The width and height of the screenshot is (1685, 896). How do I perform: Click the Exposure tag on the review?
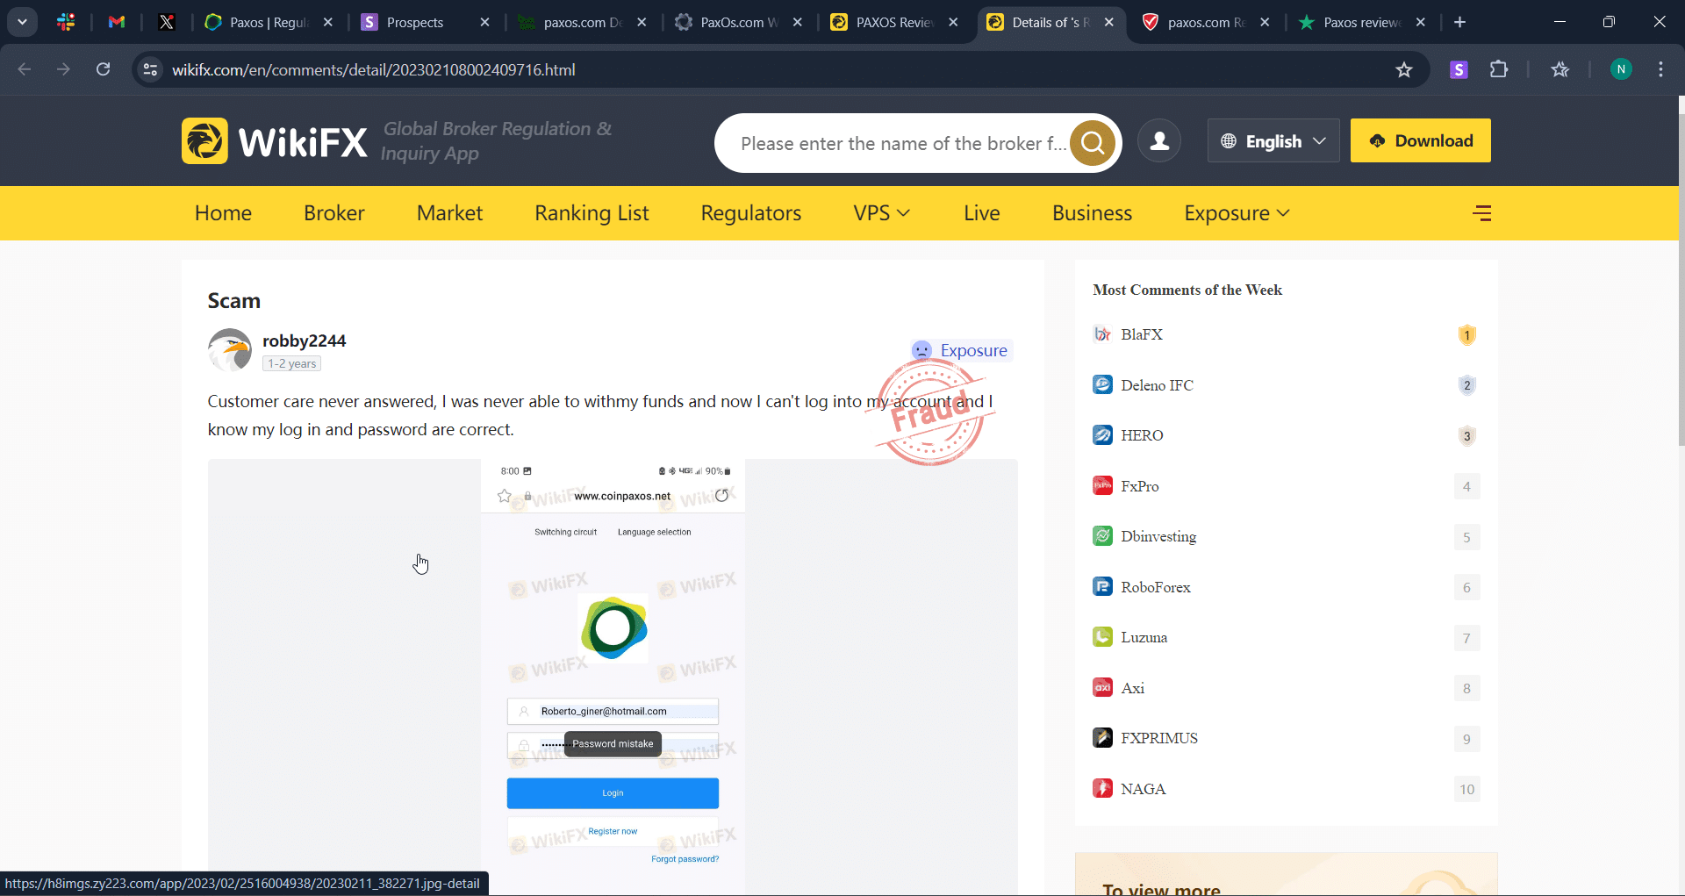pyautogui.click(x=962, y=350)
